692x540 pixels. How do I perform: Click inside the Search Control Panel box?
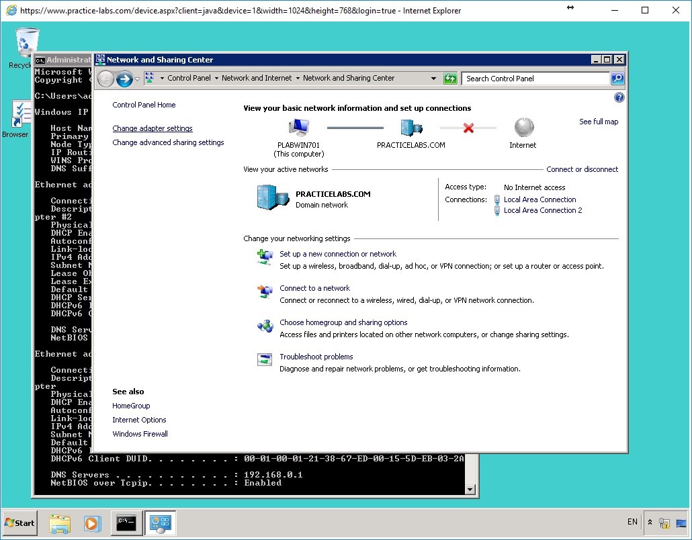coord(531,78)
